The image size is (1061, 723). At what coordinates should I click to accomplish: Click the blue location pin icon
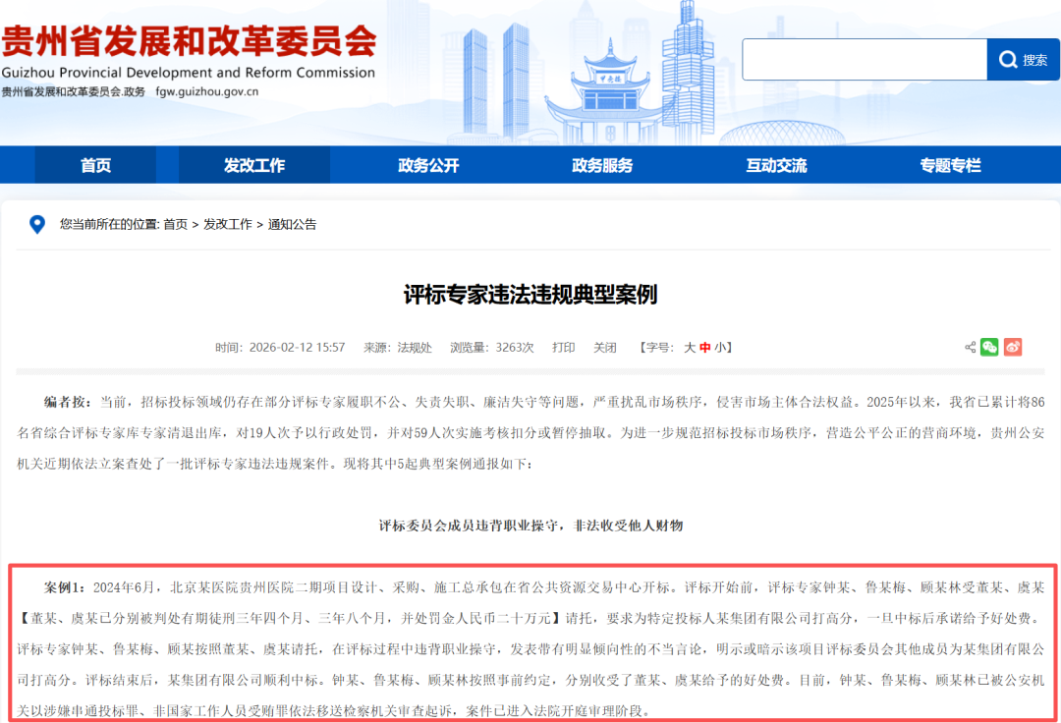click(37, 225)
